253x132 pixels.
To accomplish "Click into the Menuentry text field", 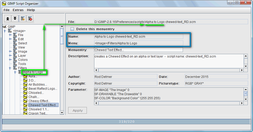I will pyautogui.click(x=138, y=50).
